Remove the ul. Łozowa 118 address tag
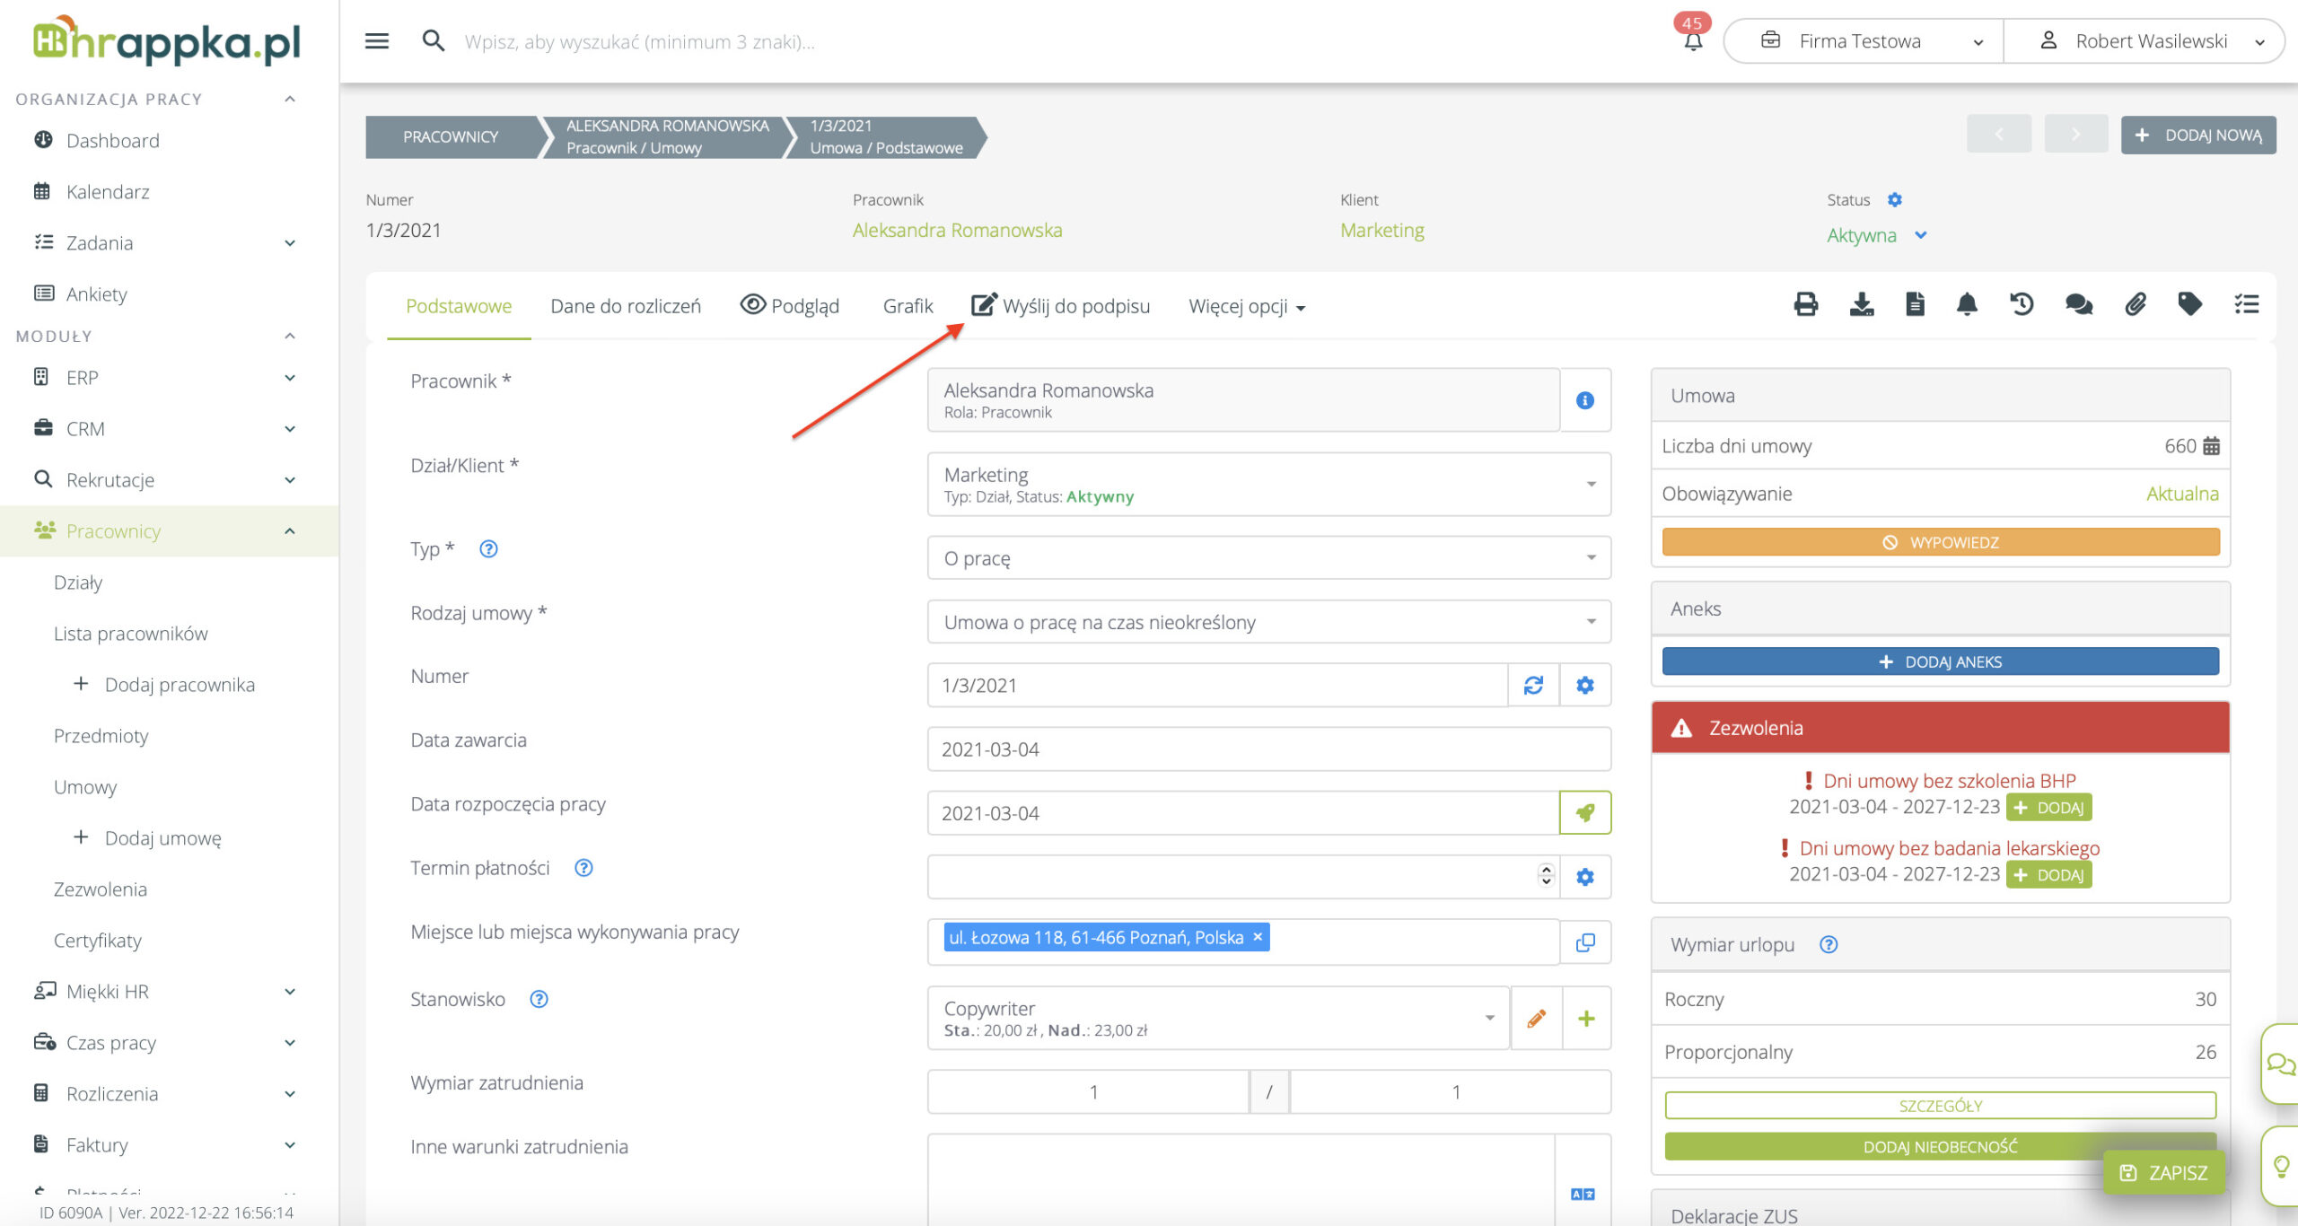The height and width of the screenshot is (1226, 2298). 1258,937
